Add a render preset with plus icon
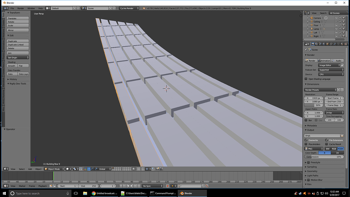 click(x=338, y=90)
